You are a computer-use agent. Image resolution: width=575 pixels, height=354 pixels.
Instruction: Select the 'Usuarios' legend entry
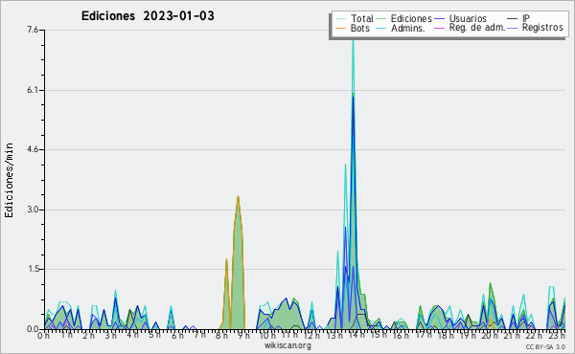click(468, 18)
